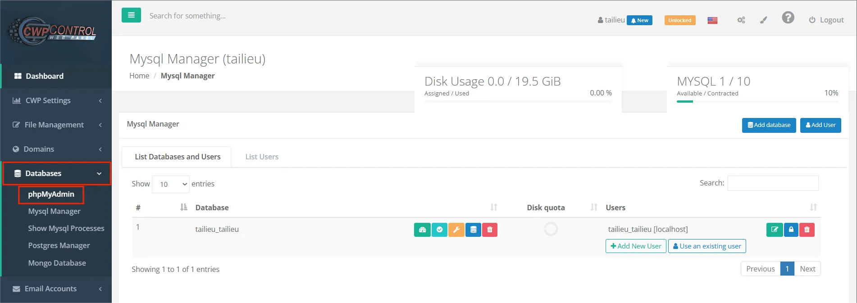Open the New notifications bell badge

[x=639, y=20]
